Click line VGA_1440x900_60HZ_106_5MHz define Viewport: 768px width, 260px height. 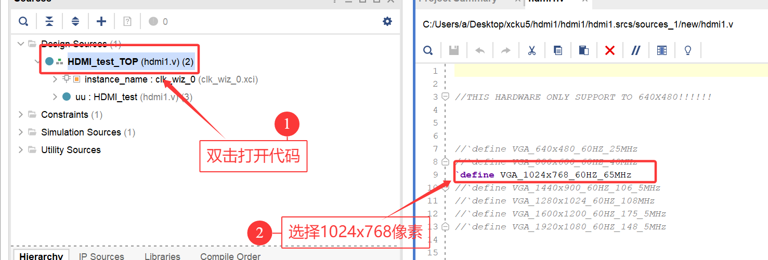pos(557,188)
